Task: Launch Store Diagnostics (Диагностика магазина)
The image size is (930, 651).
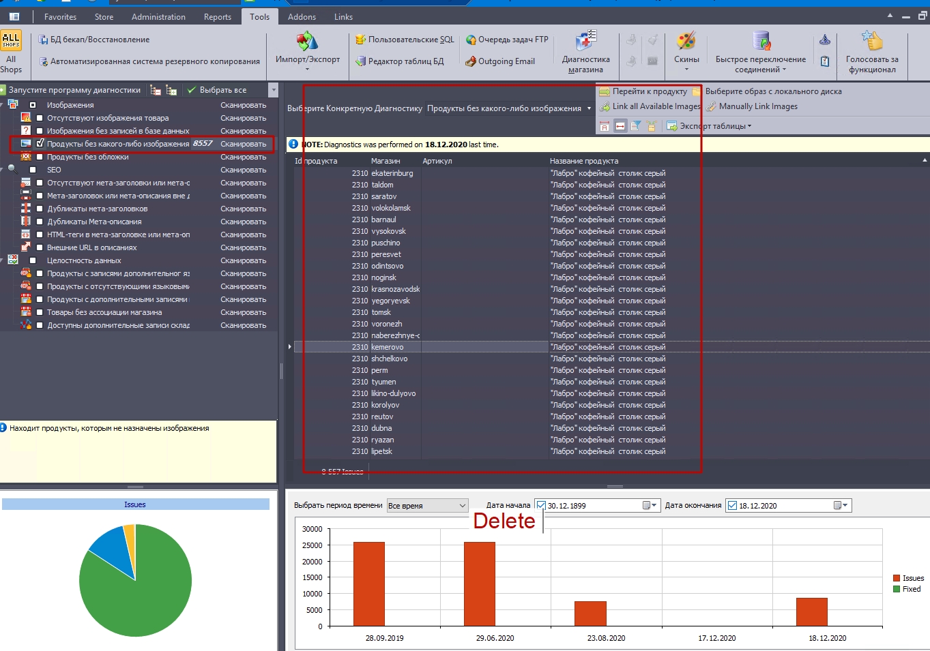Action: click(585, 42)
